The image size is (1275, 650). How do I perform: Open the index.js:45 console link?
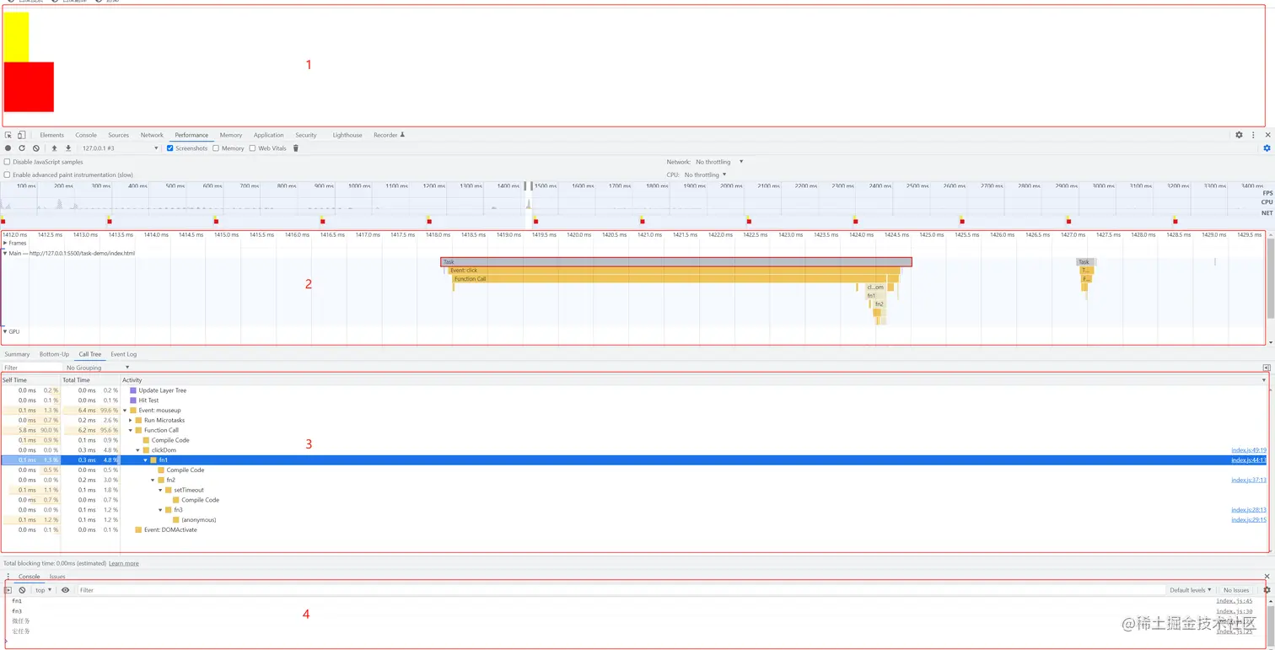tap(1235, 601)
